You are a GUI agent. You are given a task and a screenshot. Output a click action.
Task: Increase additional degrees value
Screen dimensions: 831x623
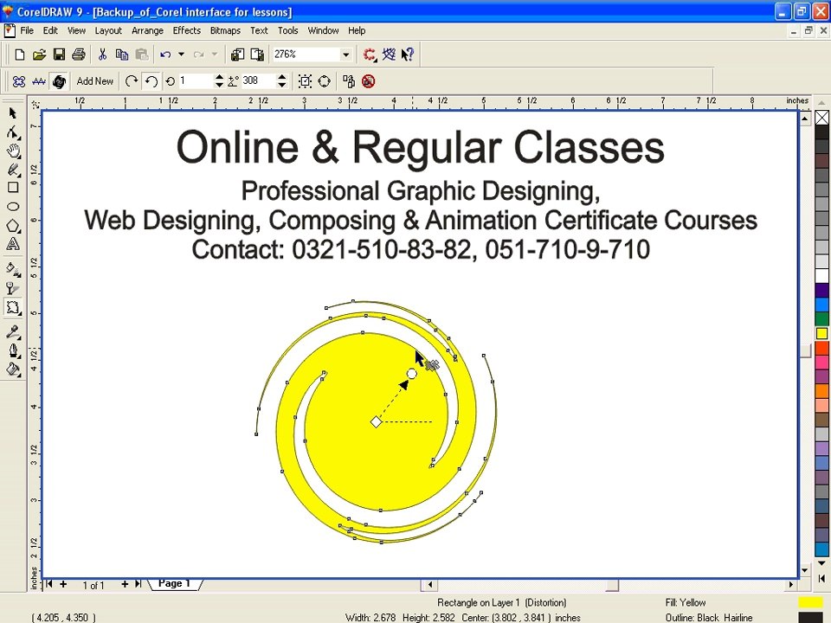point(282,77)
